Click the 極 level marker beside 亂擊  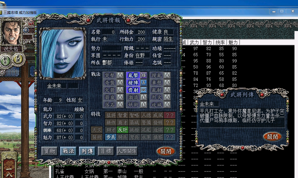(144, 75)
